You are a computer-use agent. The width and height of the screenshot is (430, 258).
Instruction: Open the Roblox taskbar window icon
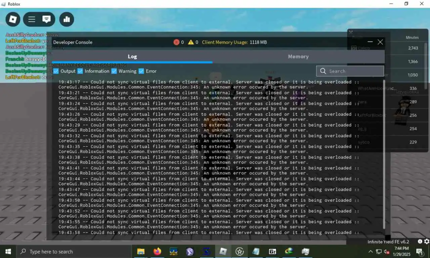(x=223, y=252)
